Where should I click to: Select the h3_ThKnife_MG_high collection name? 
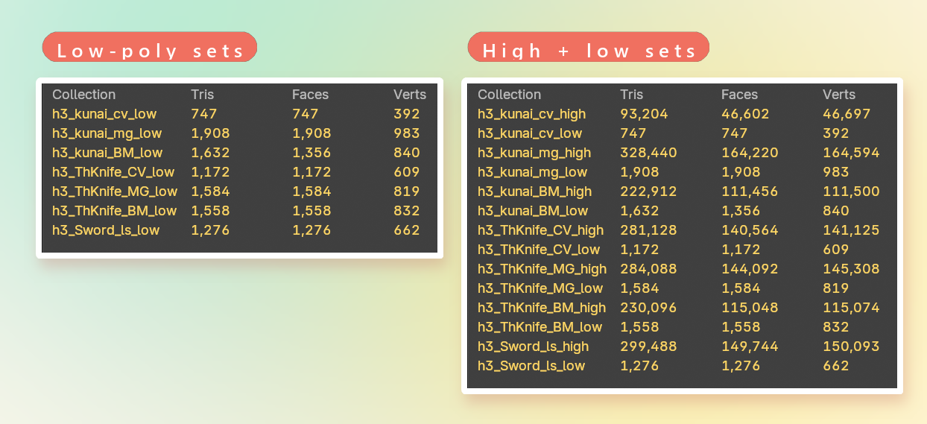click(x=542, y=269)
